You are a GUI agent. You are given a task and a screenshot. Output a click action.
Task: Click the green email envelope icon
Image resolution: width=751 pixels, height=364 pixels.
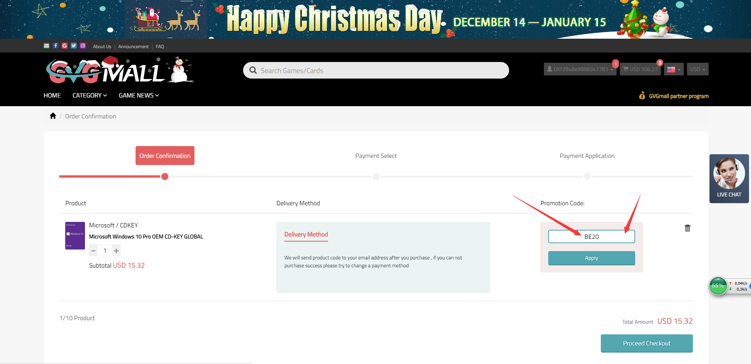(47, 46)
